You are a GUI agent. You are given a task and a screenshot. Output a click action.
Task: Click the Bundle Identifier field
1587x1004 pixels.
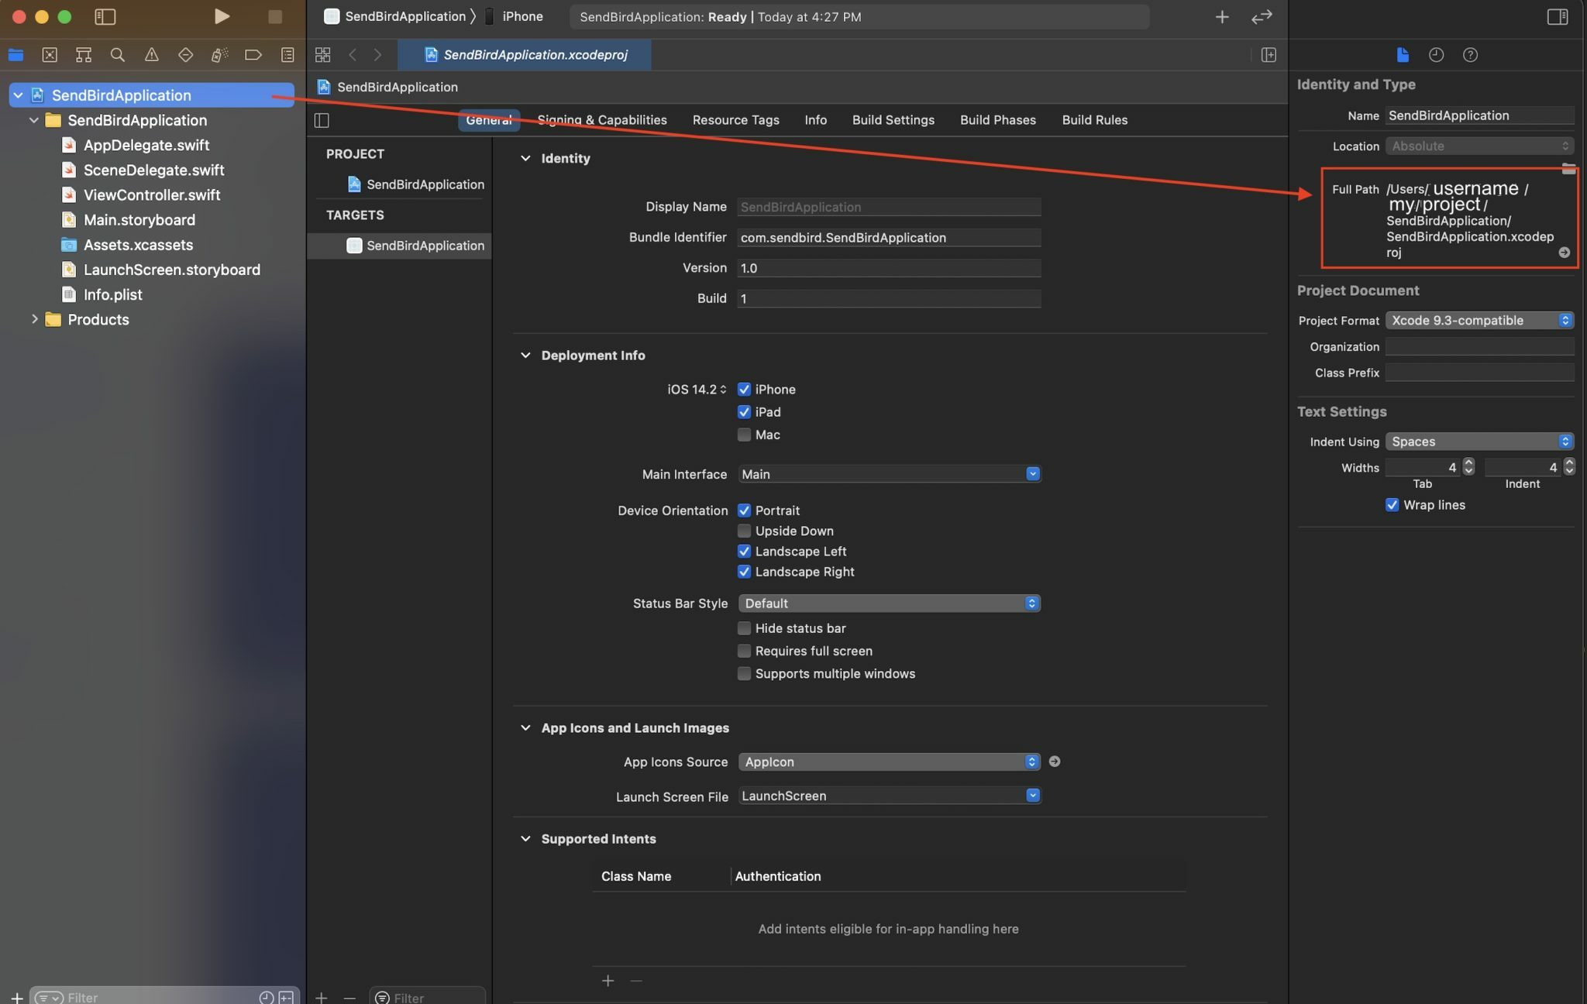pos(889,238)
